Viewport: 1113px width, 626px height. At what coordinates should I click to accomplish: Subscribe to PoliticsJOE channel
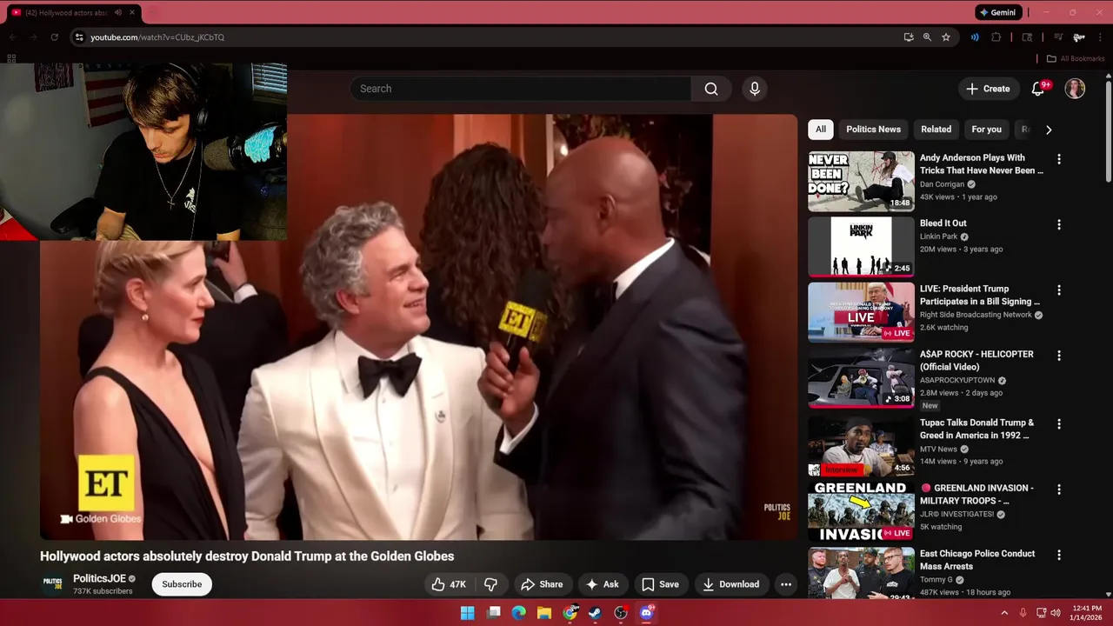[182, 584]
